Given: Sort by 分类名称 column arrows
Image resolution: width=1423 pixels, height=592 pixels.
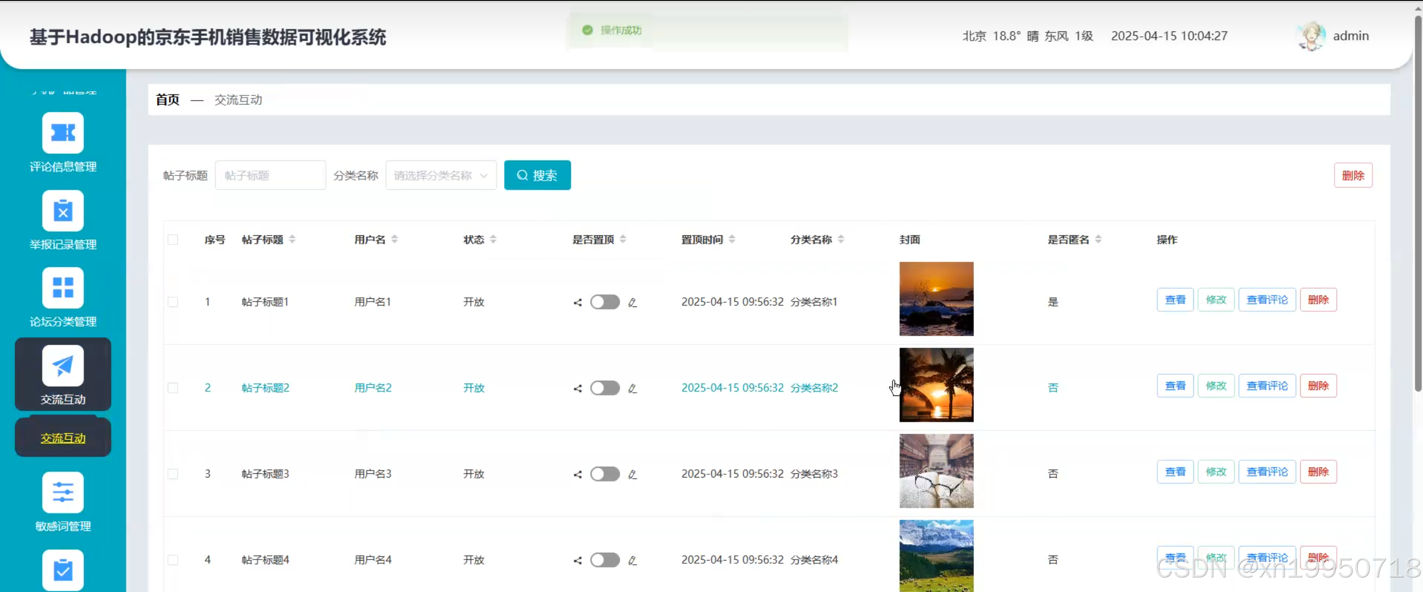Looking at the screenshot, I should pyautogui.click(x=841, y=239).
